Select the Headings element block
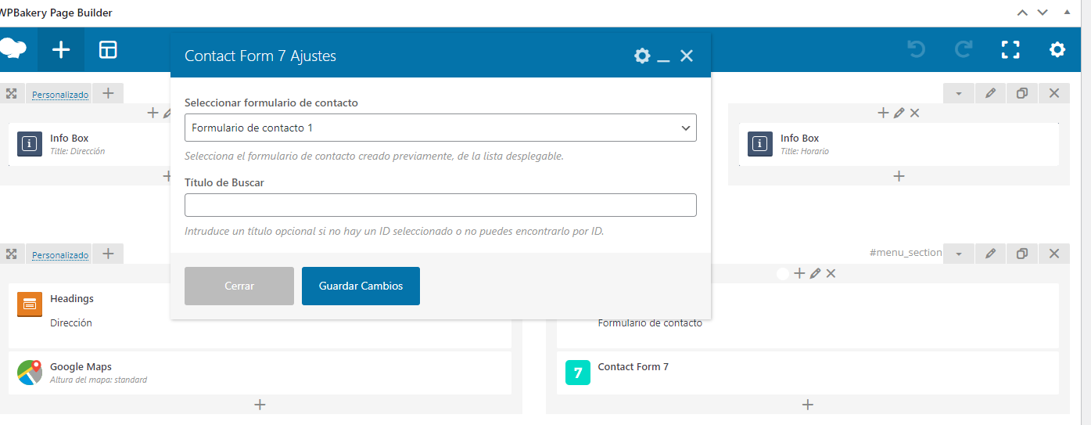The width and height of the screenshot is (1091, 425). point(260,315)
